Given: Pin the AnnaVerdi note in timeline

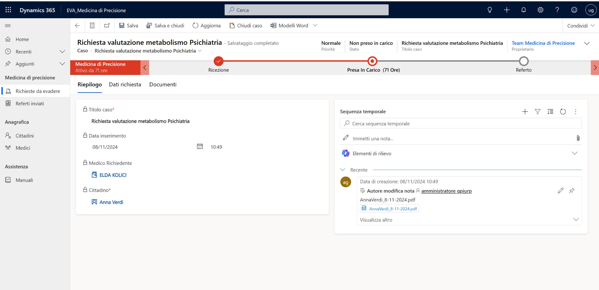Looking at the screenshot, I should click(572, 191).
